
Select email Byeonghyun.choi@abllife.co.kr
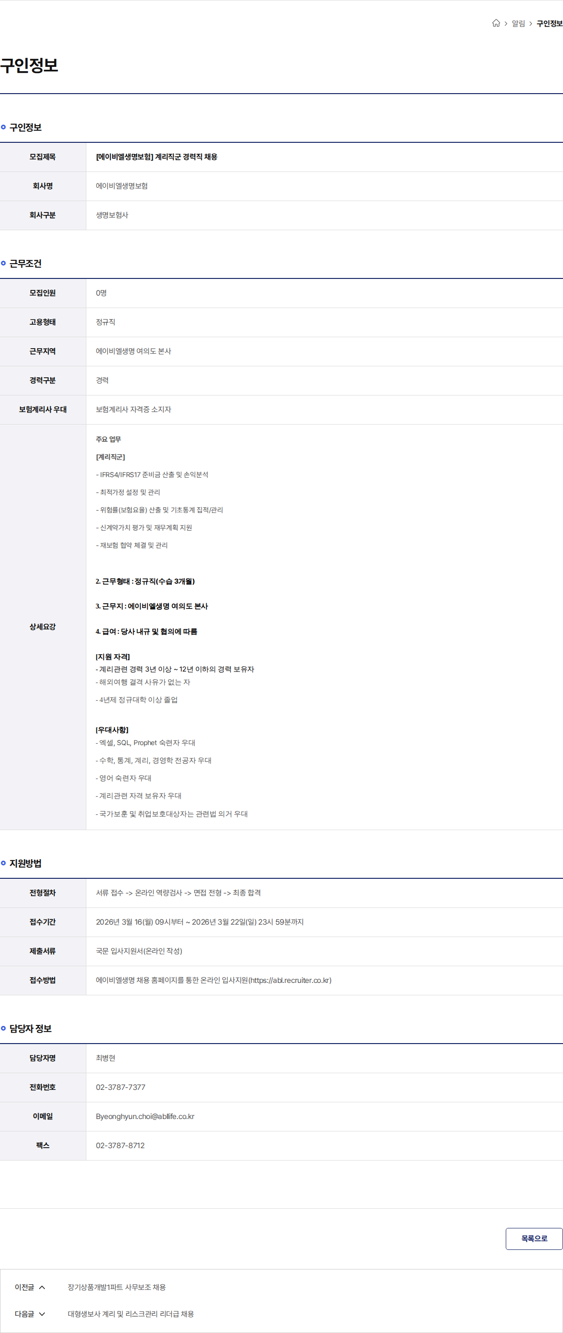click(x=145, y=1116)
